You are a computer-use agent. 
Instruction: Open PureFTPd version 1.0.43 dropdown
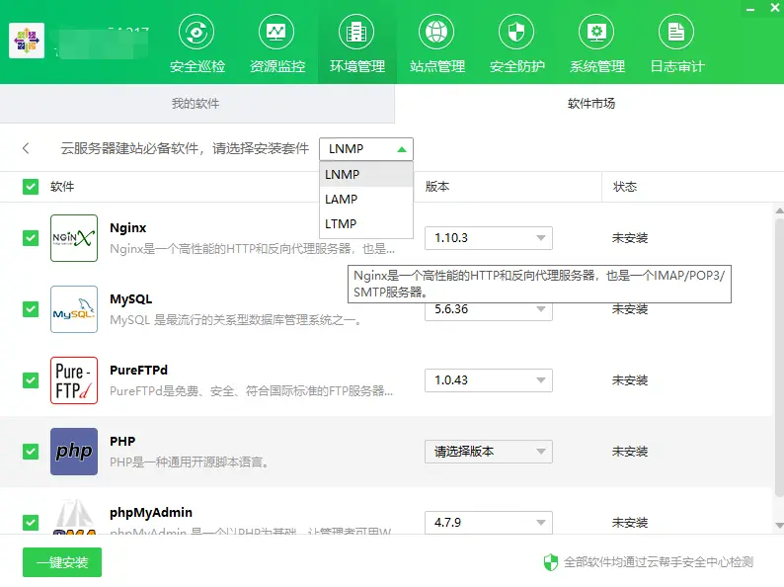pos(489,380)
